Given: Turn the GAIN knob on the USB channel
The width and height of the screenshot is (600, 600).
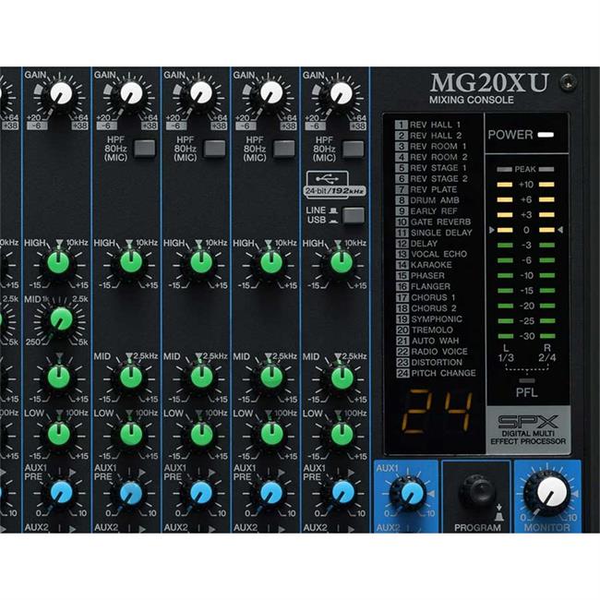Looking at the screenshot, I should (341, 94).
